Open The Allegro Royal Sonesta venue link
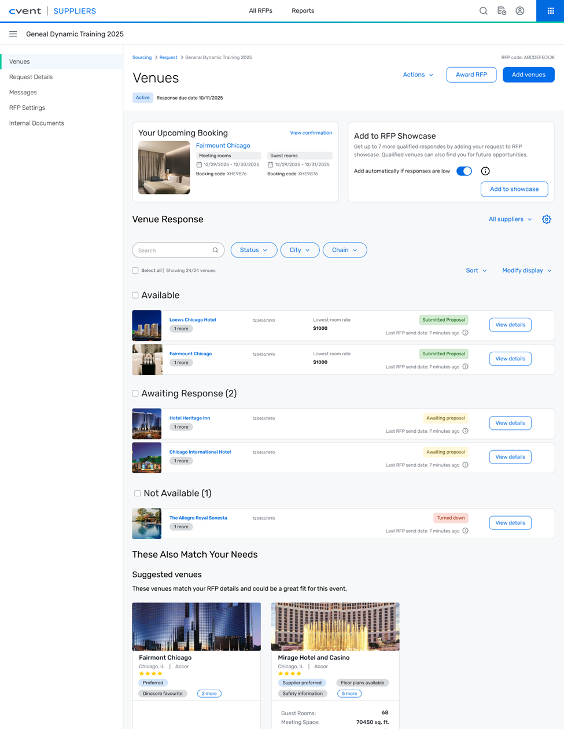 (198, 518)
